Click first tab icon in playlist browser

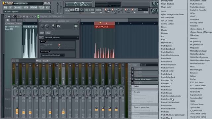tap(8, 20)
